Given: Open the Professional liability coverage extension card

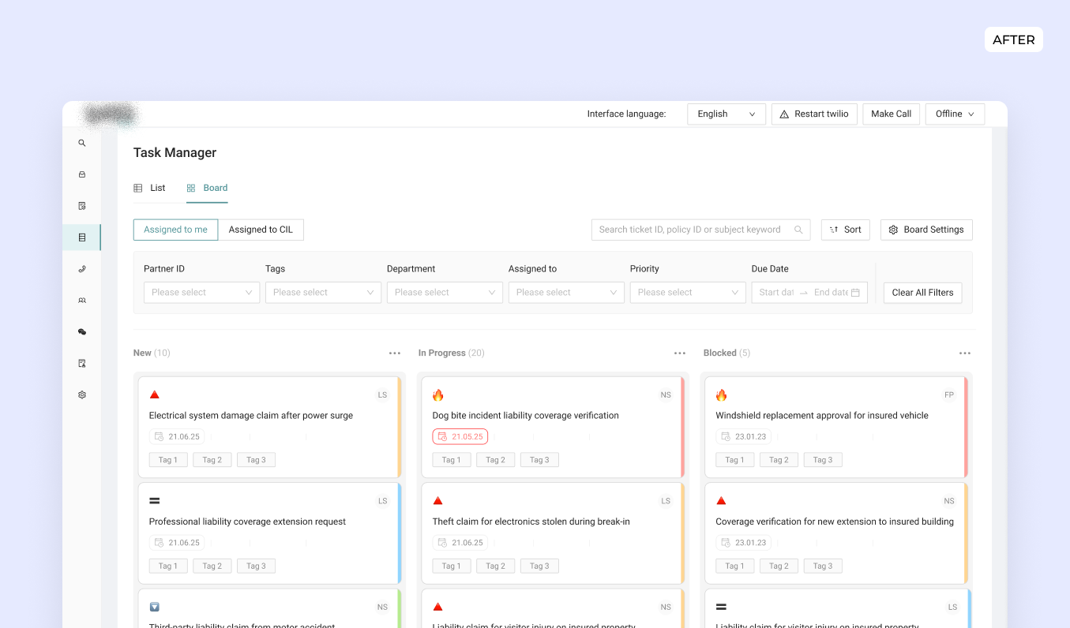Looking at the screenshot, I should (269, 533).
